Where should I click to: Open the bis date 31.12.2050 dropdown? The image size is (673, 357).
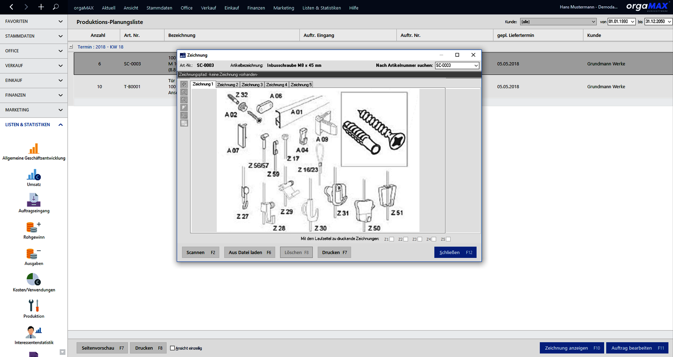tap(669, 22)
